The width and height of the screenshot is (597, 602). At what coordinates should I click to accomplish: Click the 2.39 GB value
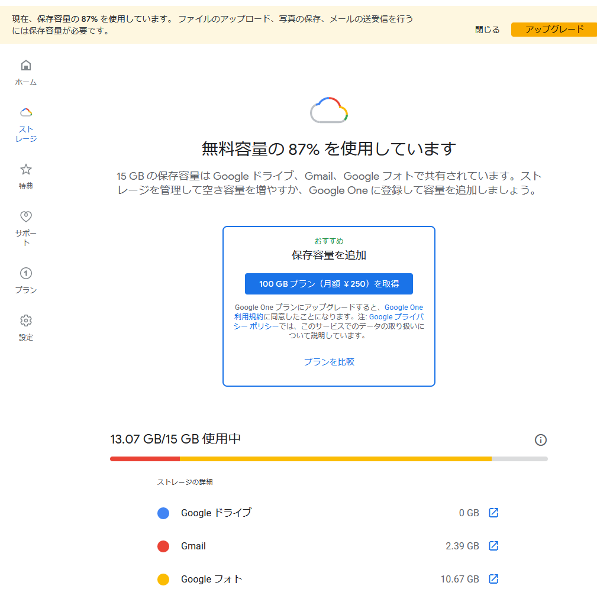pos(462,546)
